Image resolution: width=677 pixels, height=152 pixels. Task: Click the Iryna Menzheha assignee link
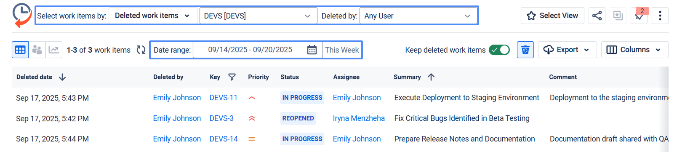359,118
